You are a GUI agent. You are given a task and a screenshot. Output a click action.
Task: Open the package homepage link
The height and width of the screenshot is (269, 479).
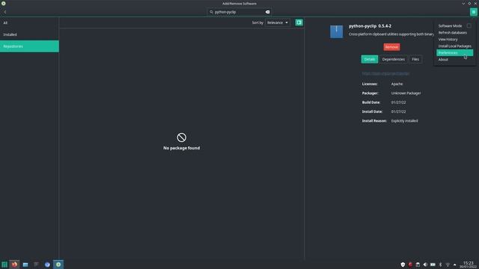(385, 73)
